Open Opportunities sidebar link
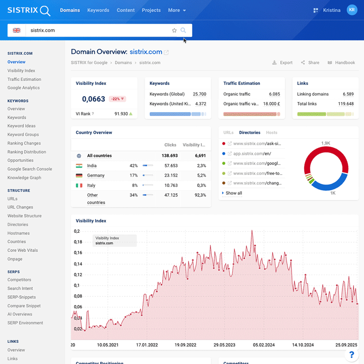364x364 pixels. tap(20, 160)
